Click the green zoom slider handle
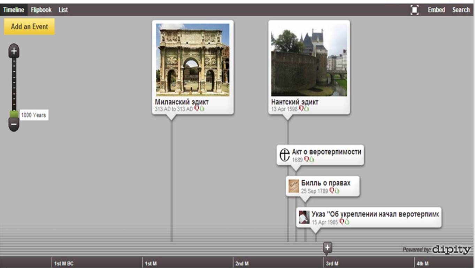475x268 pixels. tap(14, 115)
